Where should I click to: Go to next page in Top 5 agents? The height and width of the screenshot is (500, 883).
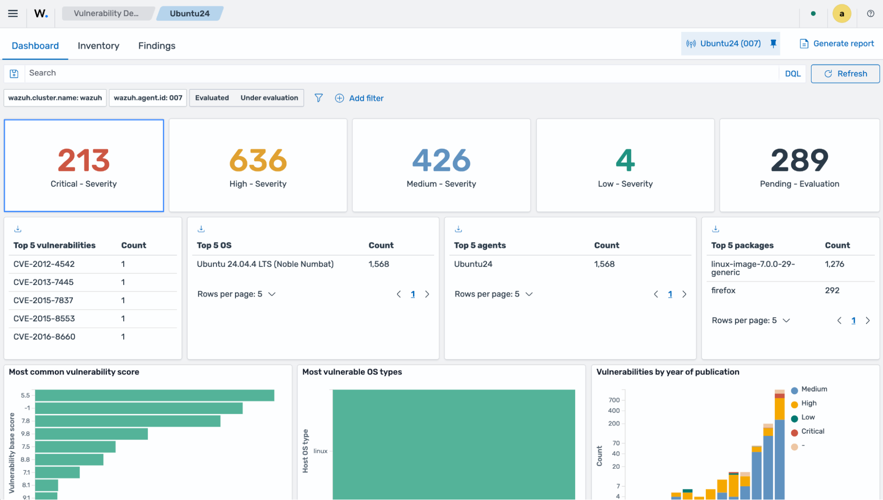coord(684,294)
